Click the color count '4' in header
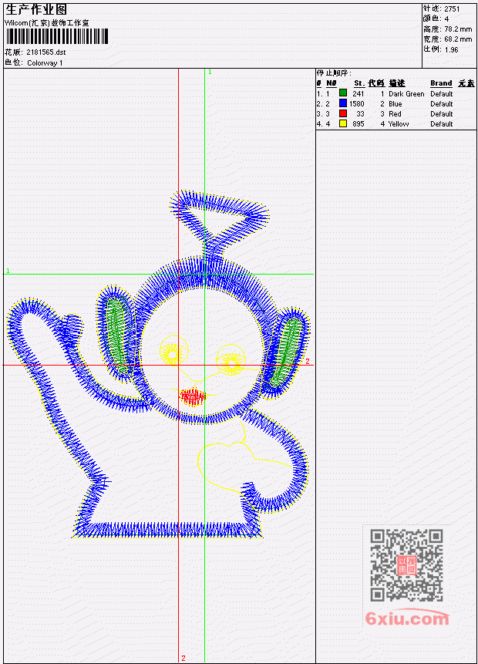 click(x=446, y=19)
